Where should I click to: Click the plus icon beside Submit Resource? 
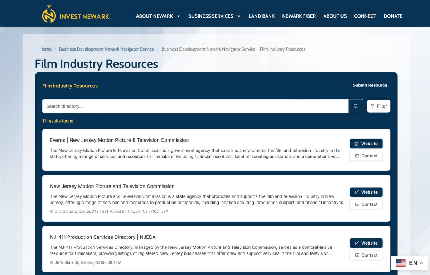(x=349, y=85)
